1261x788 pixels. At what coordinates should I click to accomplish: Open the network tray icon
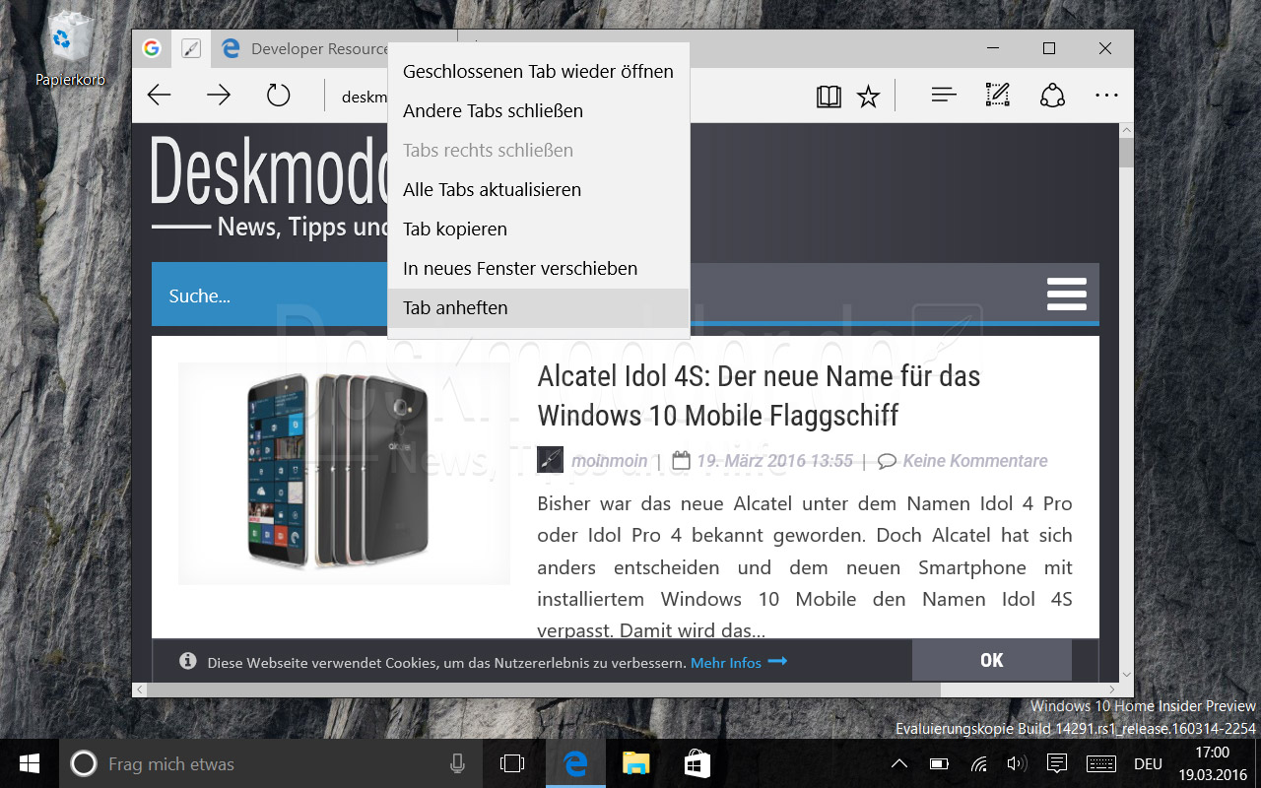[x=978, y=763]
